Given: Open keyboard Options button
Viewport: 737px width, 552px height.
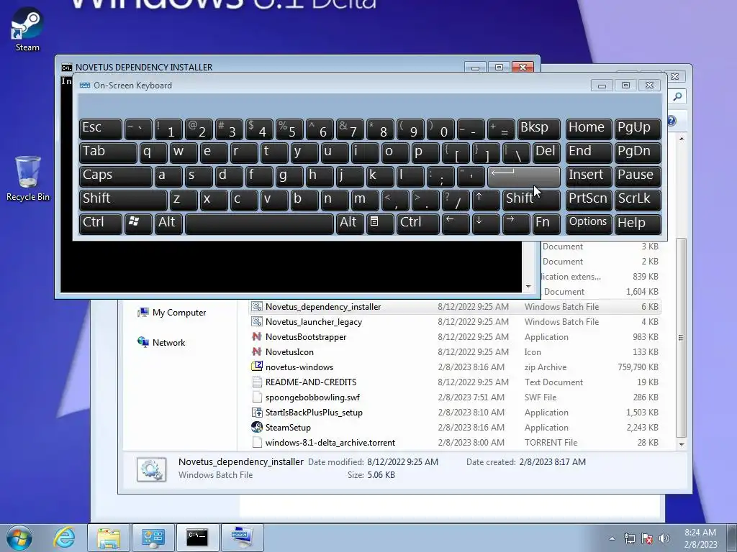Looking at the screenshot, I should point(589,224).
